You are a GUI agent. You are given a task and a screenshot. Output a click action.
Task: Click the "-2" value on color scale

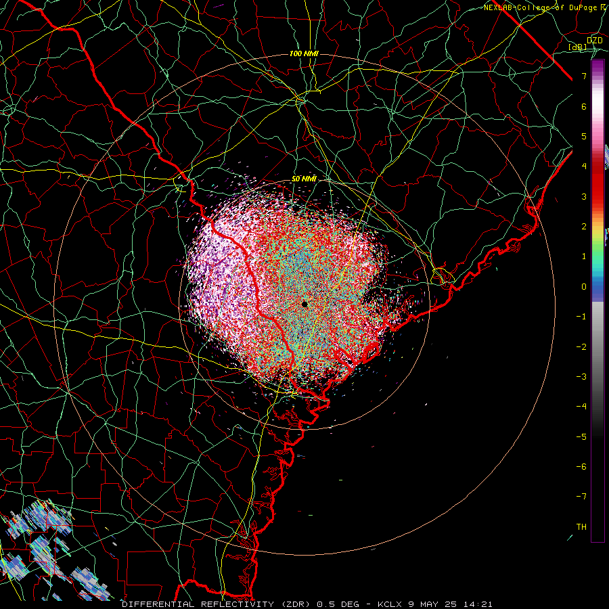click(x=581, y=347)
